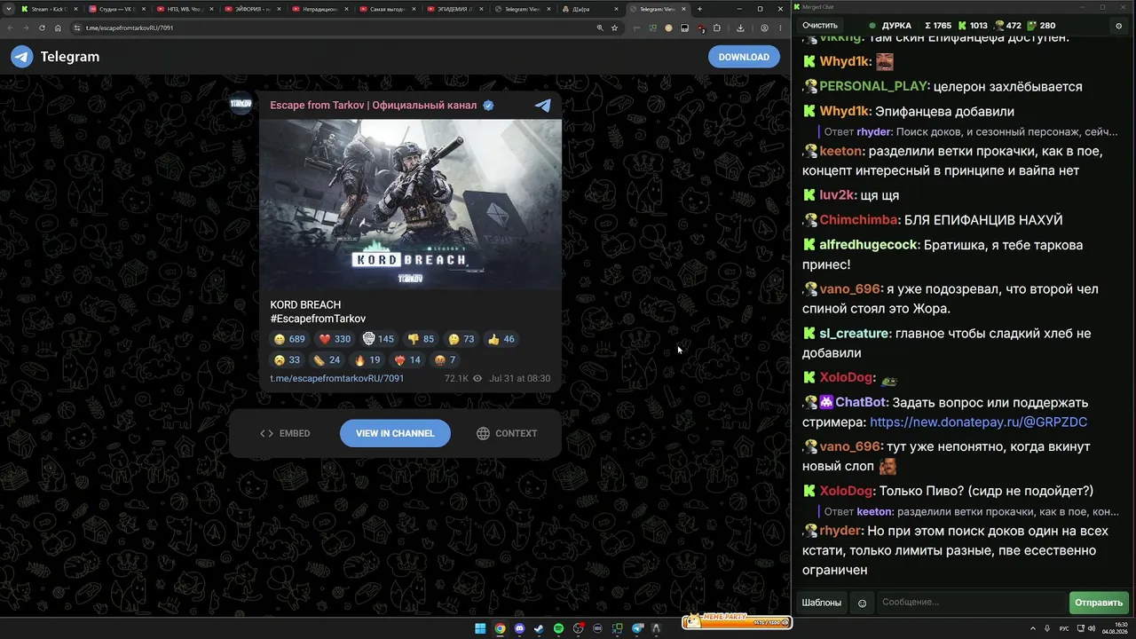Switch to the НПЗ, WB YouTube tab

click(185, 9)
